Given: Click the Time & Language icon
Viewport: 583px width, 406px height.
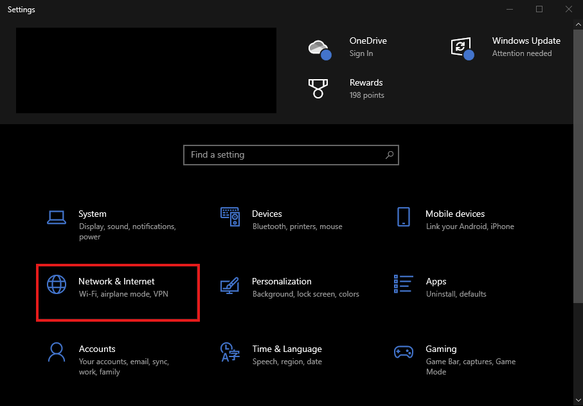Looking at the screenshot, I should tap(229, 352).
